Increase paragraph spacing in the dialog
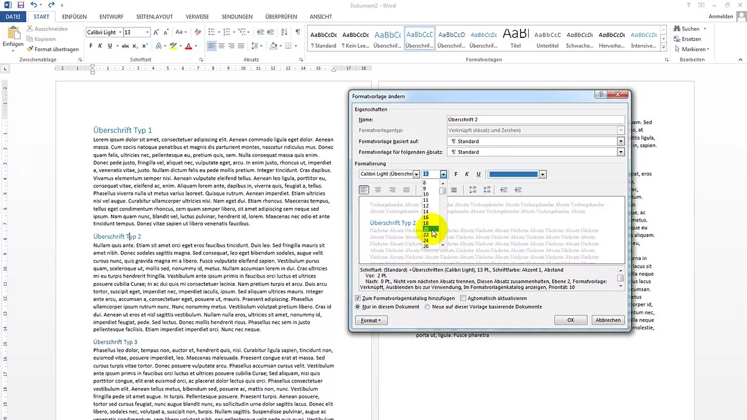The height and width of the screenshot is (420, 747). coord(472,190)
